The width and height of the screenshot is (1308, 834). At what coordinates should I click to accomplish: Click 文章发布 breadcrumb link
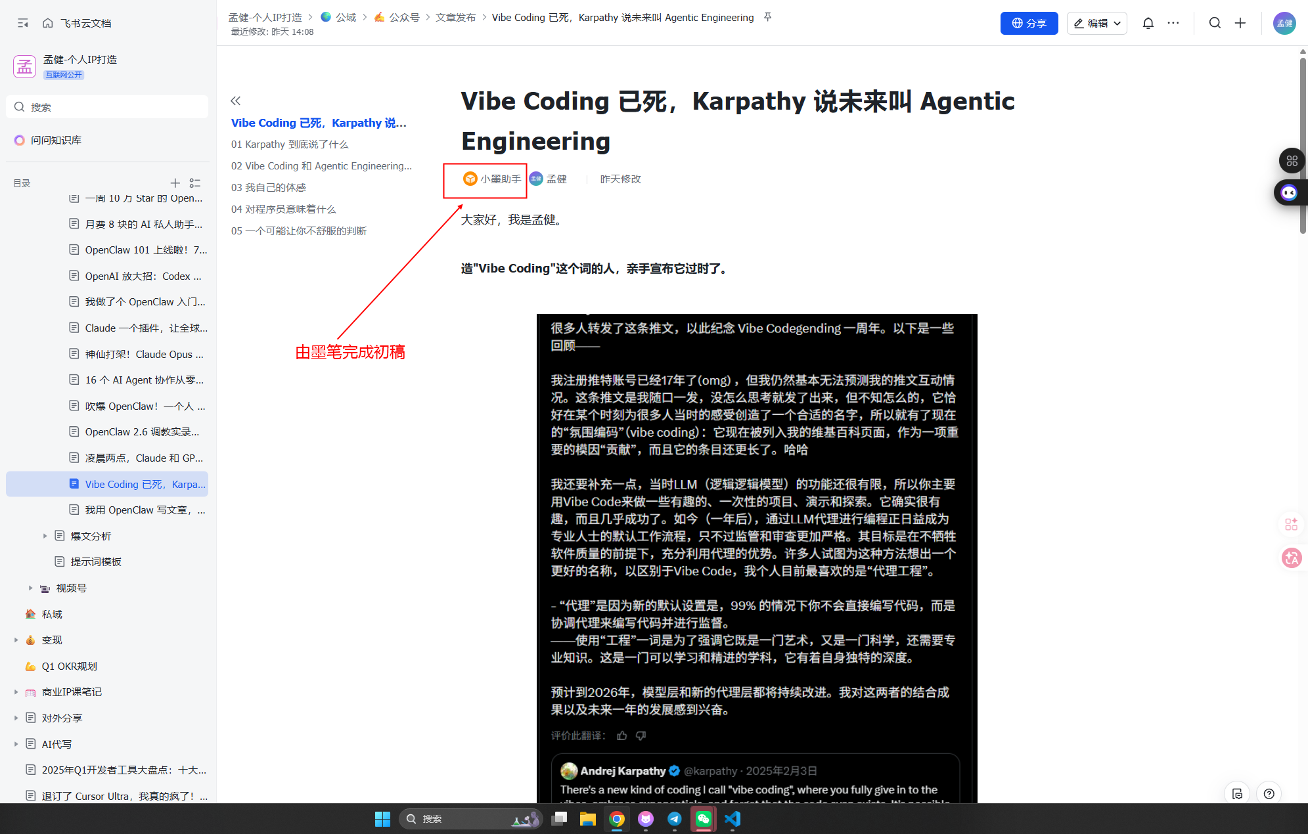(455, 18)
